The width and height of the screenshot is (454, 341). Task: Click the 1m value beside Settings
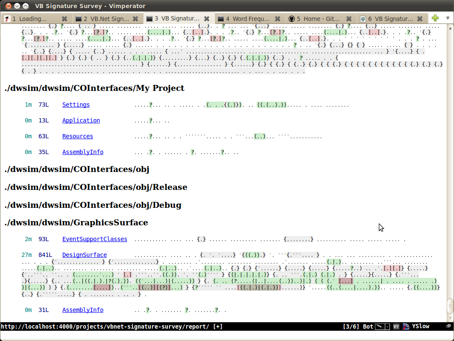pos(28,105)
